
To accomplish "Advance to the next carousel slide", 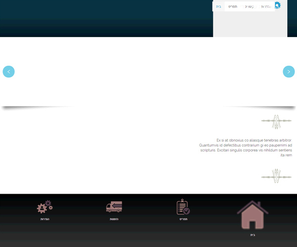I will (289, 72).
